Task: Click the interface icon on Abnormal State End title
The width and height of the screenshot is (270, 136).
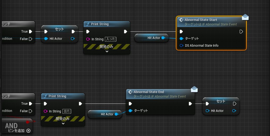Action: coord(130,92)
